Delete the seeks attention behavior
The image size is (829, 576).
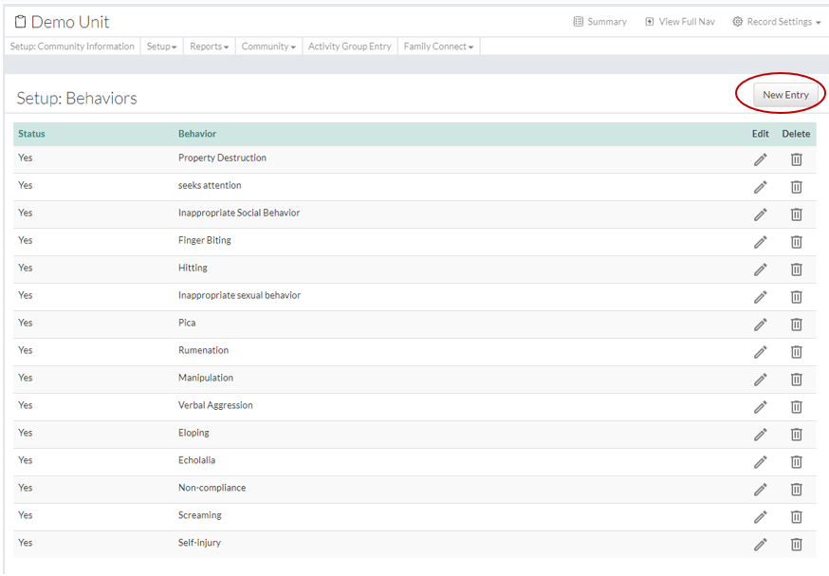point(797,187)
